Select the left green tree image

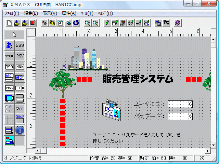point(63,84)
